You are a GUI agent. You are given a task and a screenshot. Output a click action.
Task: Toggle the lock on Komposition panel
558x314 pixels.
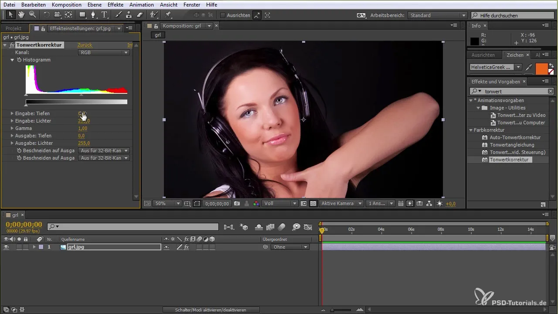pos(156,26)
